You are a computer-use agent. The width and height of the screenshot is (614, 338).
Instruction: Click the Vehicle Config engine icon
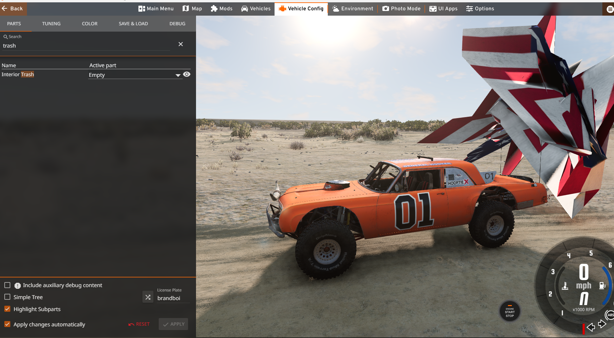click(282, 9)
